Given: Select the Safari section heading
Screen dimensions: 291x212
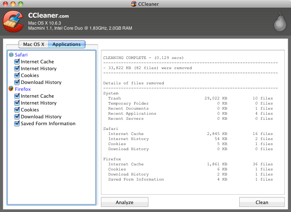Looking at the screenshot, I should click(x=21, y=55).
